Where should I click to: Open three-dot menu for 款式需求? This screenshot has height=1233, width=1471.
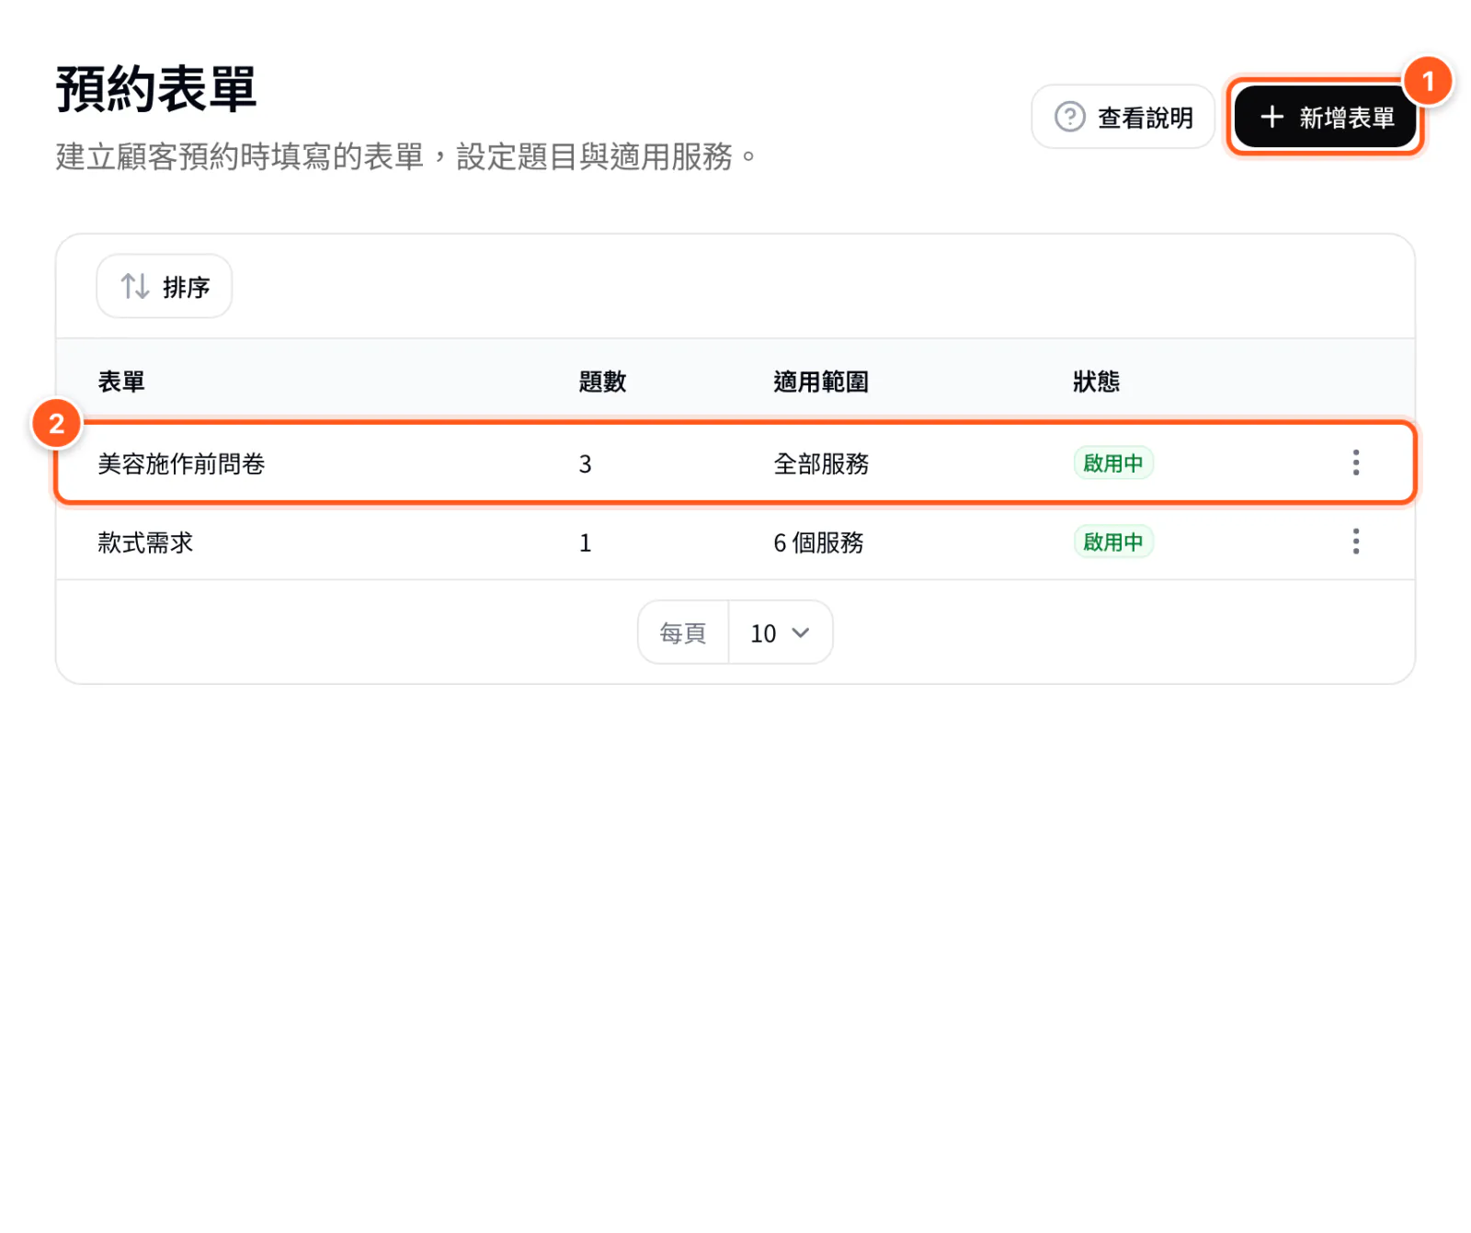[x=1355, y=542]
